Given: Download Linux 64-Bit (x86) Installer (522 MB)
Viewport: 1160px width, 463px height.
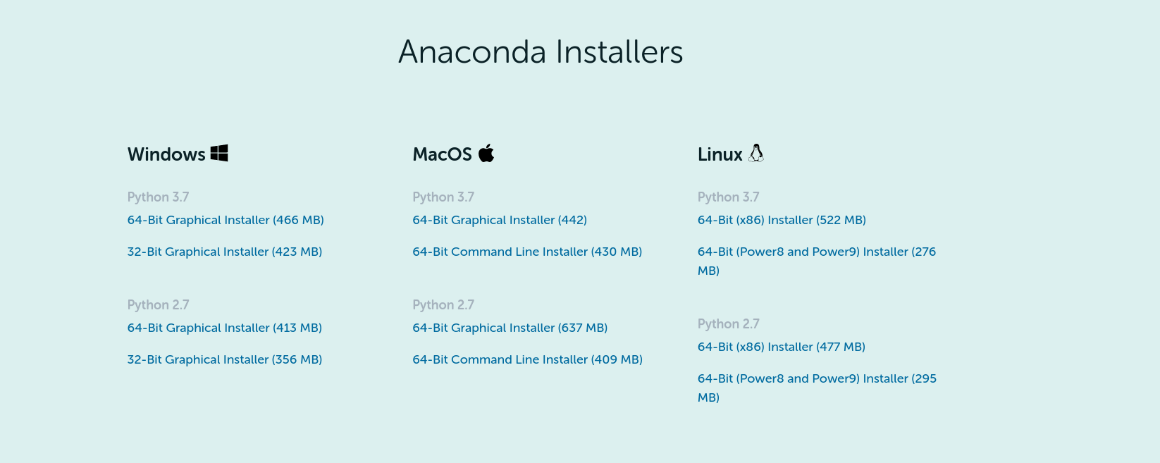Looking at the screenshot, I should coord(782,220).
